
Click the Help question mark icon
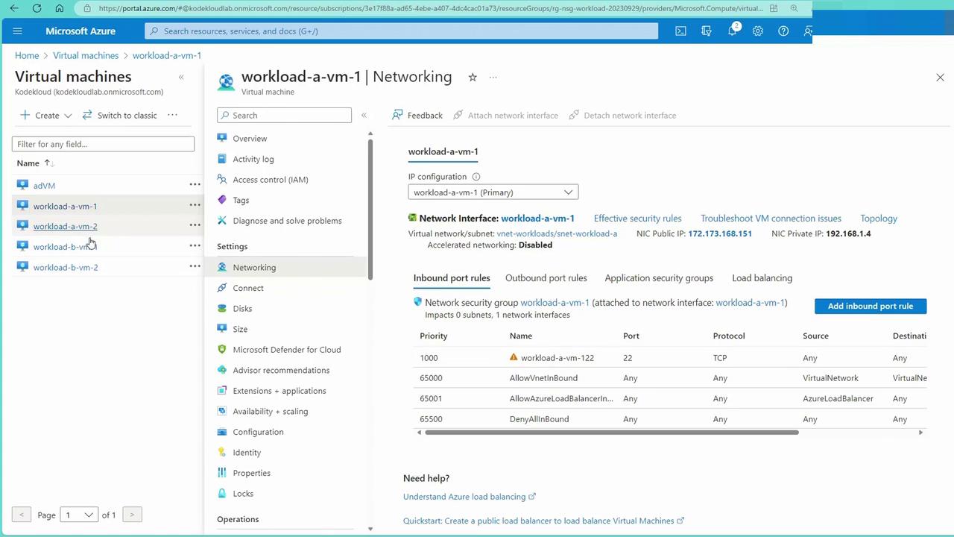tap(783, 31)
